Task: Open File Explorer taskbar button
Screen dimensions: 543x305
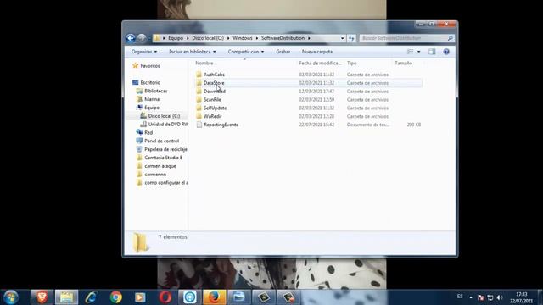Action: point(66,297)
